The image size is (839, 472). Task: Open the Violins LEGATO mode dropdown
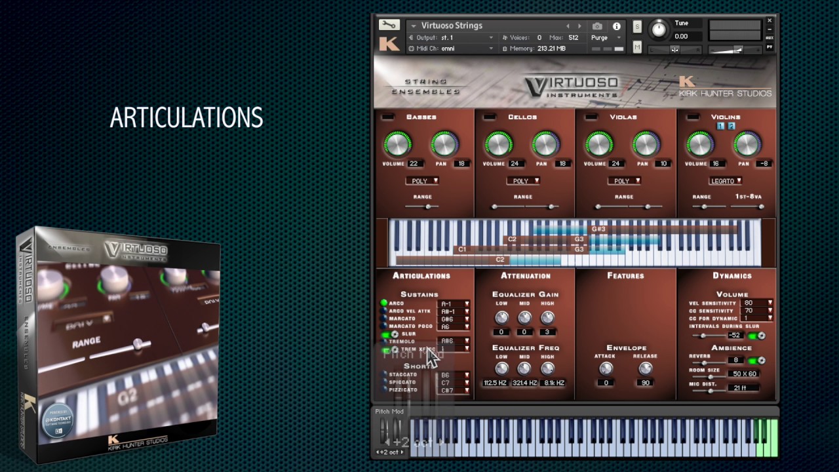pyautogui.click(x=726, y=181)
